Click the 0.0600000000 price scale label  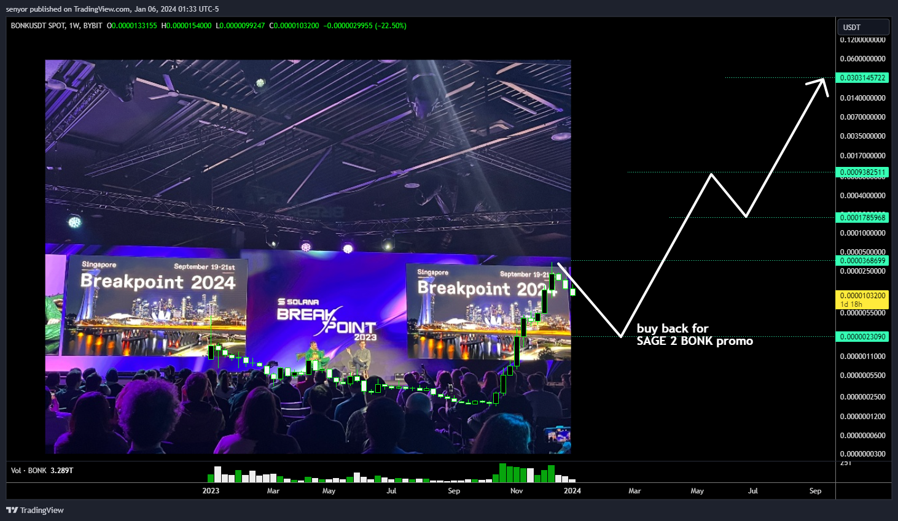[862, 59]
